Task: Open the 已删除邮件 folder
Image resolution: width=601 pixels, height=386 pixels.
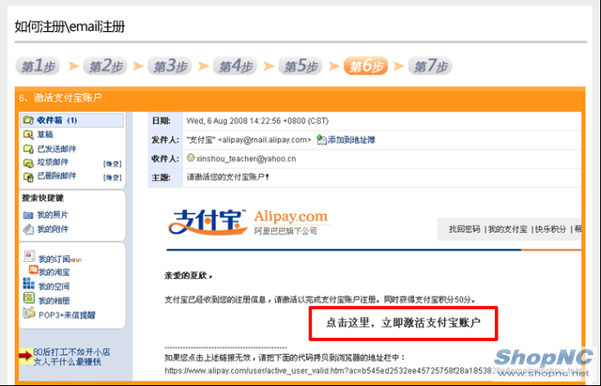Action: click(x=57, y=176)
